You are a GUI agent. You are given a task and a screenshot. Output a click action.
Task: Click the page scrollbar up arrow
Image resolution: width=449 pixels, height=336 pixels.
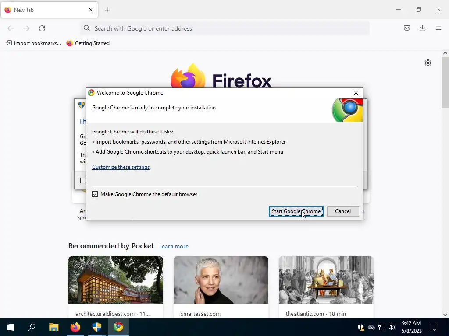445,53
